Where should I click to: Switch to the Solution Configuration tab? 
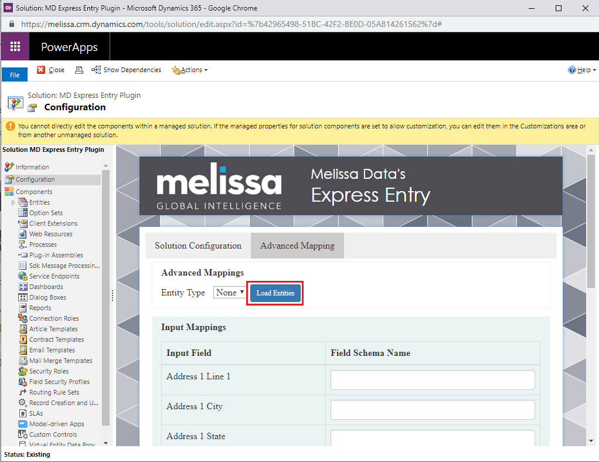(198, 246)
